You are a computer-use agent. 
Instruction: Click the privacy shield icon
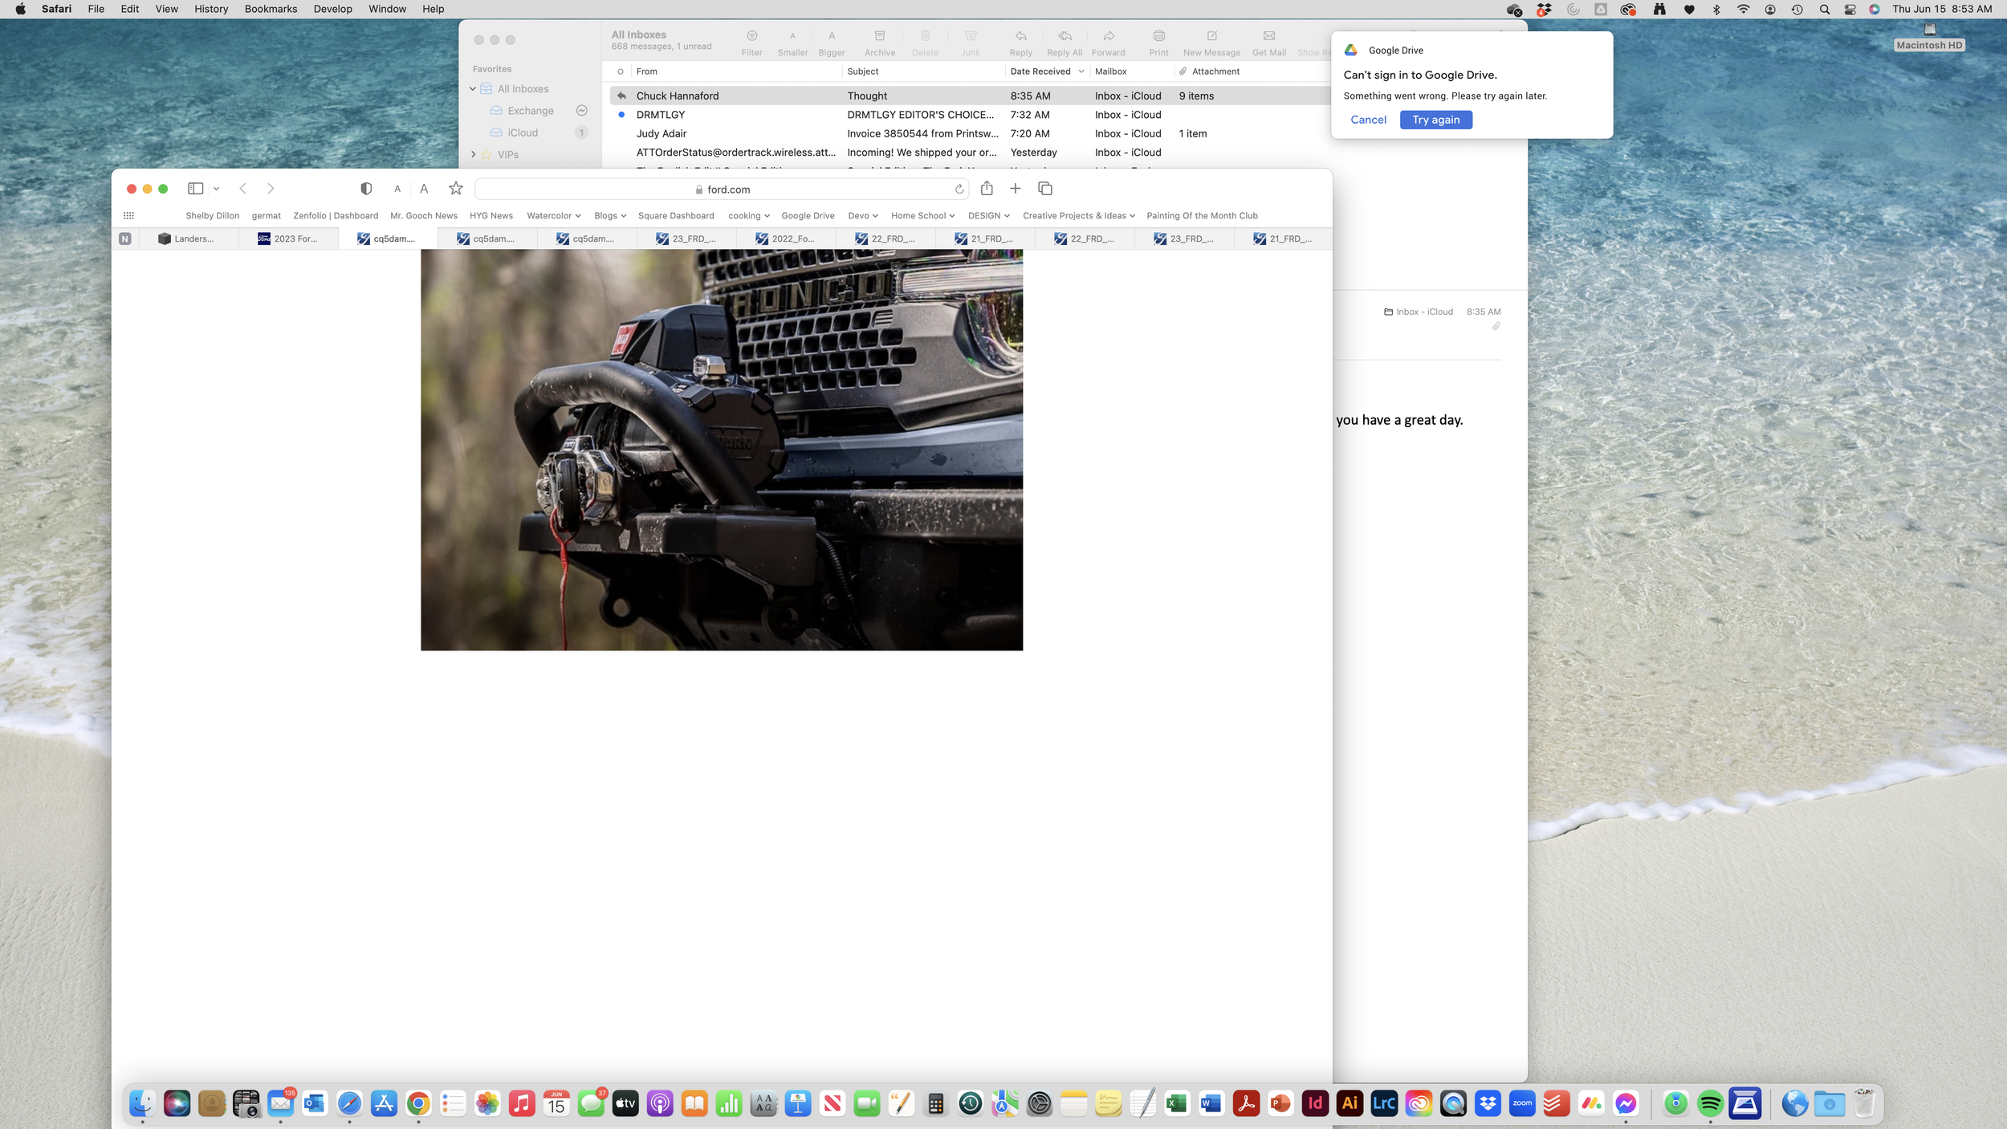pos(366,189)
